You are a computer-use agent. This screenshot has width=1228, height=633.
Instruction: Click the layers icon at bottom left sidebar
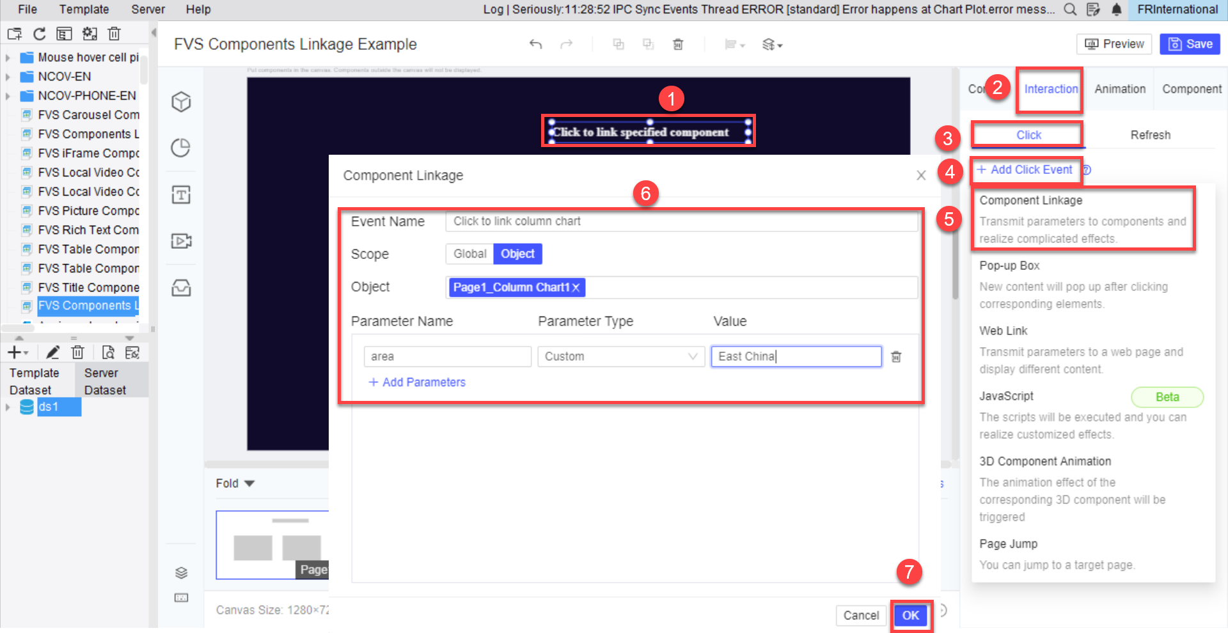coord(181,573)
